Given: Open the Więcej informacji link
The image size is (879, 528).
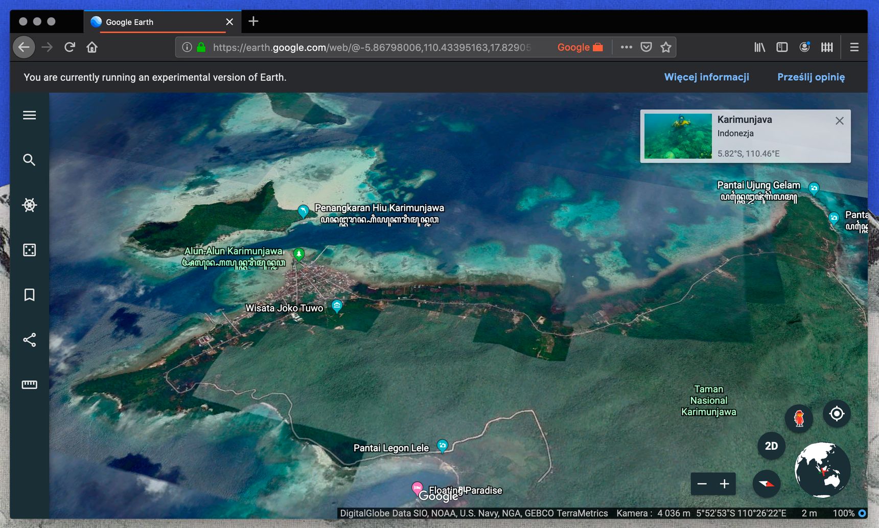Looking at the screenshot, I should pos(706,77).
